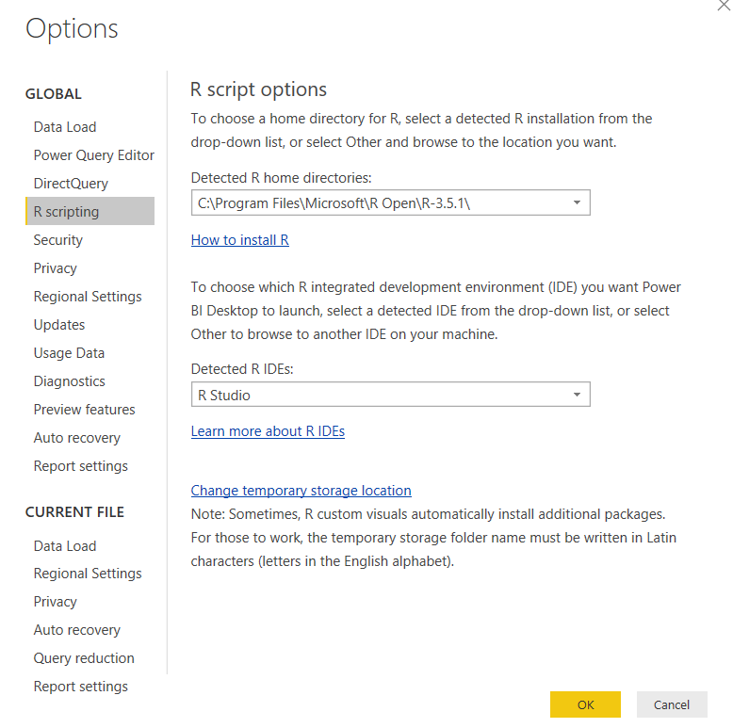Select Usage Data options page
Screen dimensions: 733x728
click(69, 353)
